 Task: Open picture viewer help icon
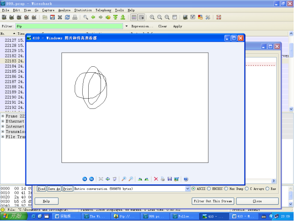[x=186, y=179]
